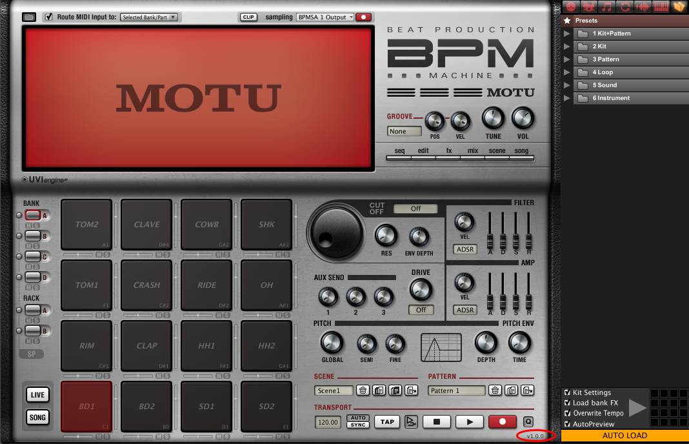The image size is (689, 444).
Task: Click the AUTO LOAD button
Action: point(624,436)
